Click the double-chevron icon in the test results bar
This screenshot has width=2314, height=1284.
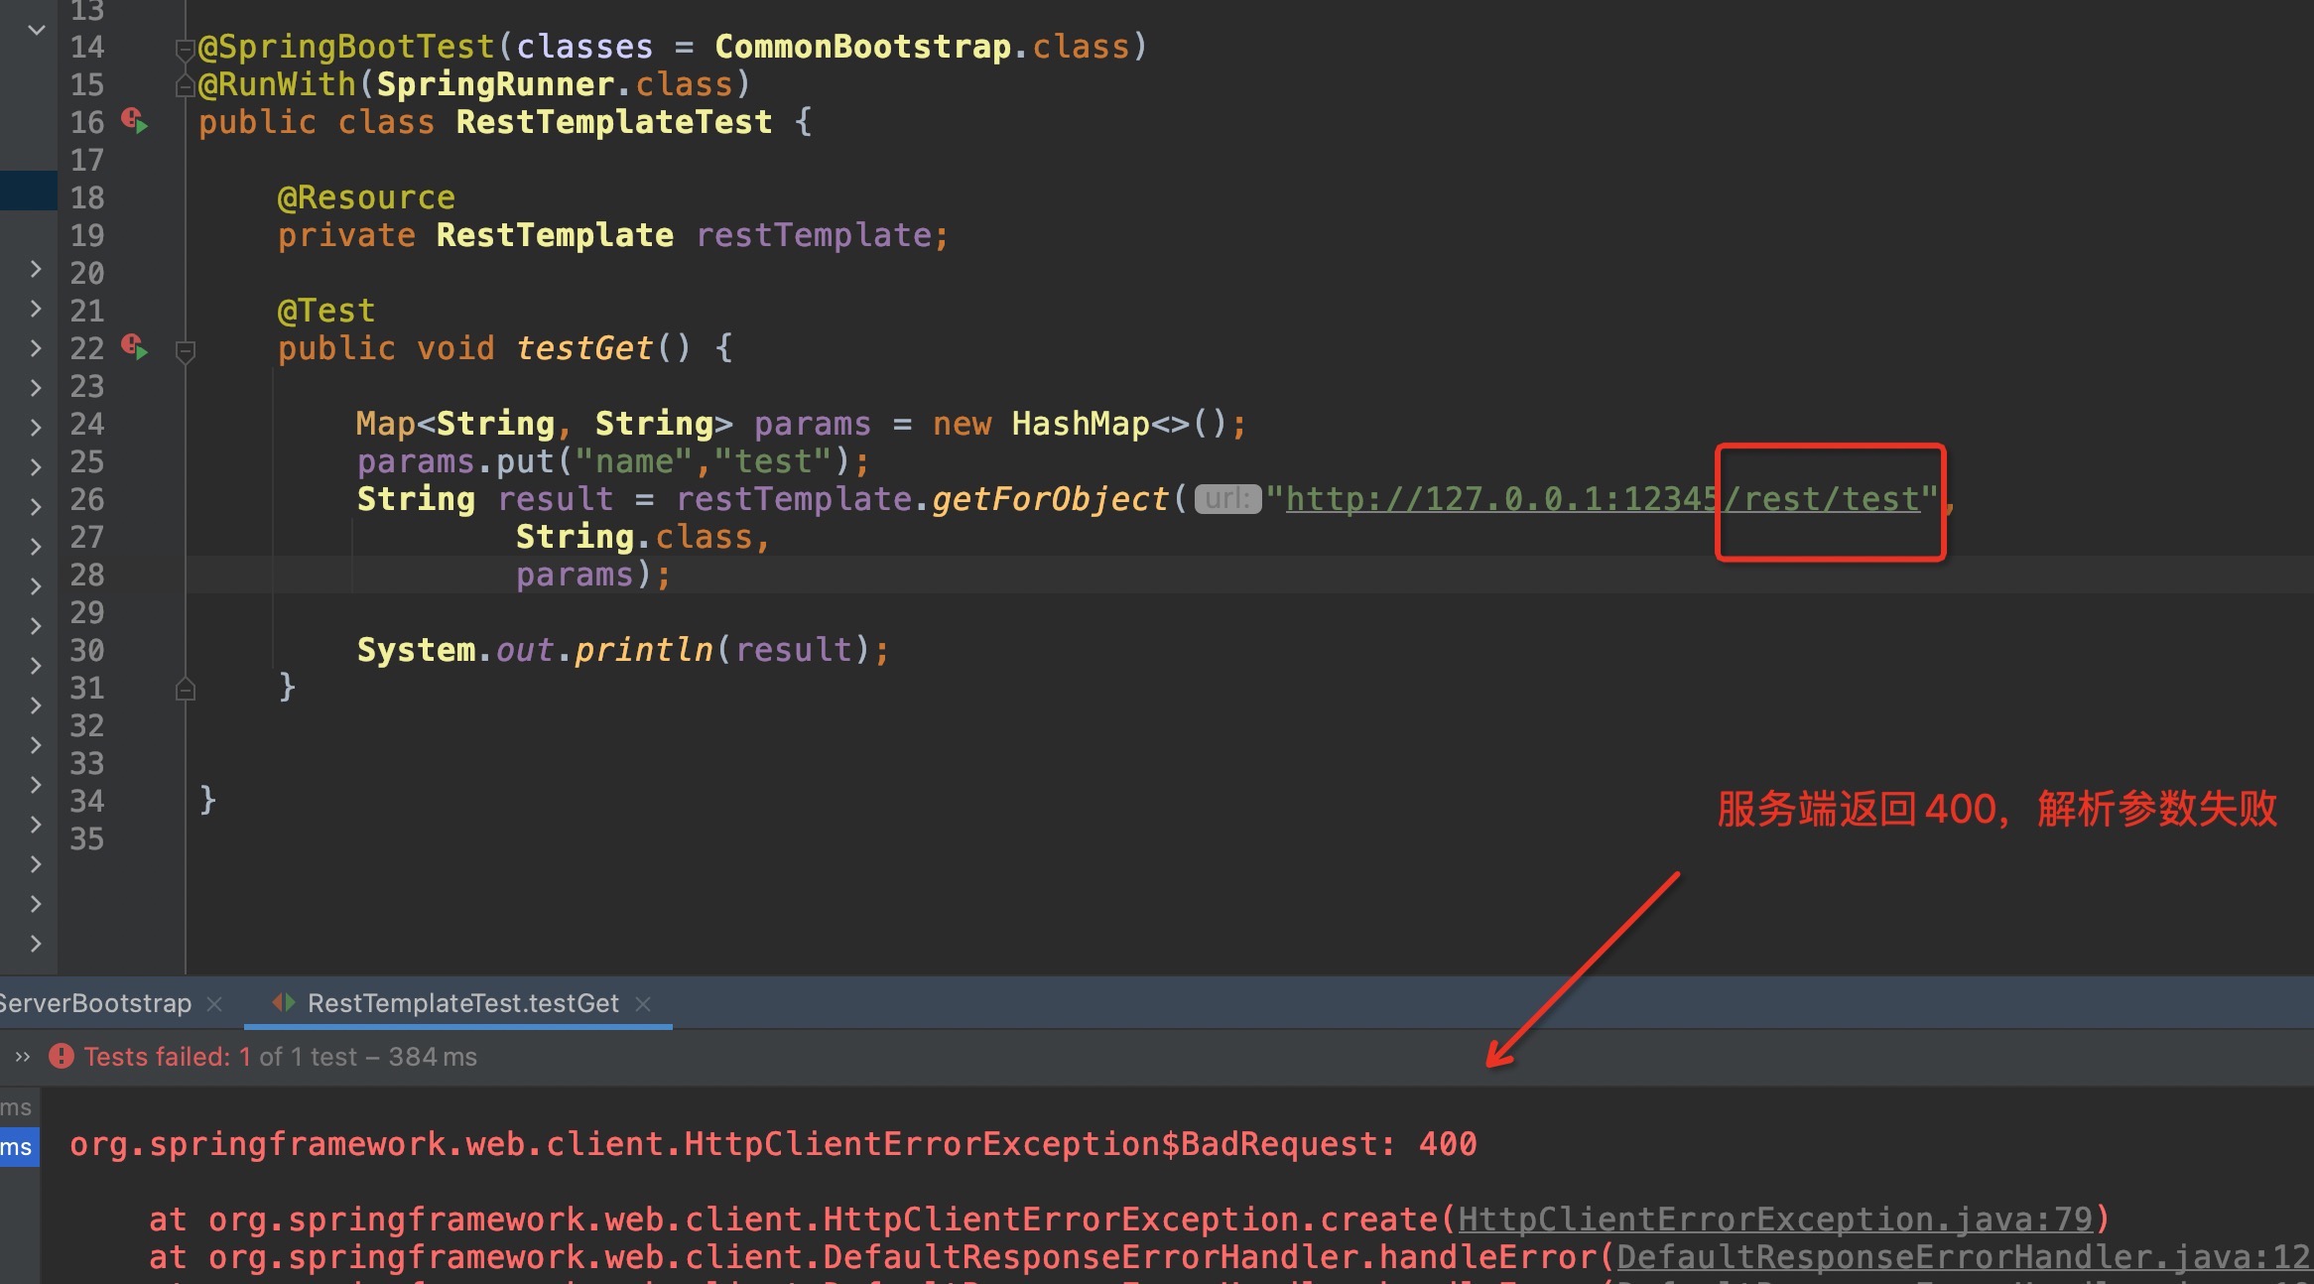[x=21, y=1056]
